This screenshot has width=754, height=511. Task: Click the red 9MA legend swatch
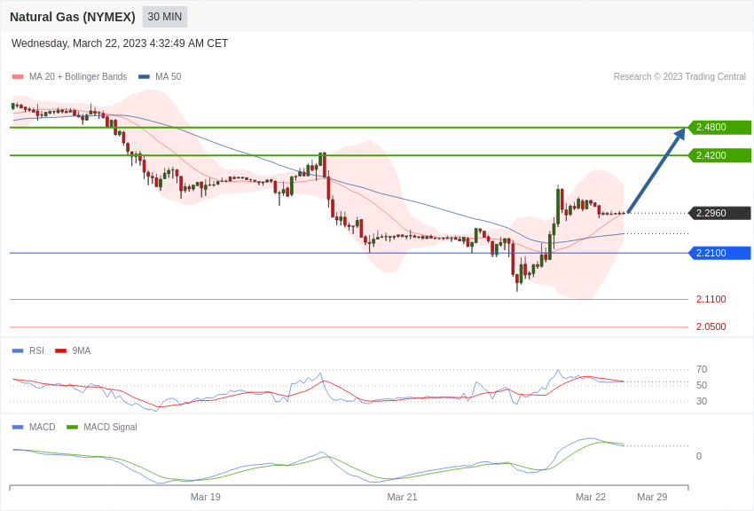(x=60, y=351)
